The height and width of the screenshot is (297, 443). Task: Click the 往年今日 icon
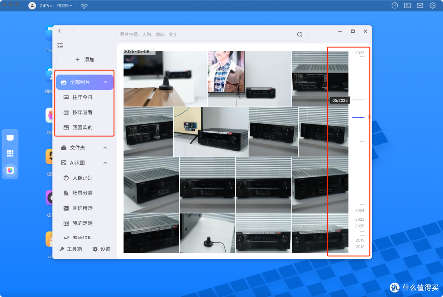(66, 97)
